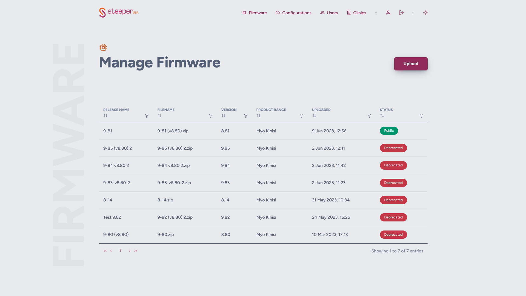Click the Manage Firmware heading
The height and width of the screenshot is (296, 526).
click(x=160, y=62)
